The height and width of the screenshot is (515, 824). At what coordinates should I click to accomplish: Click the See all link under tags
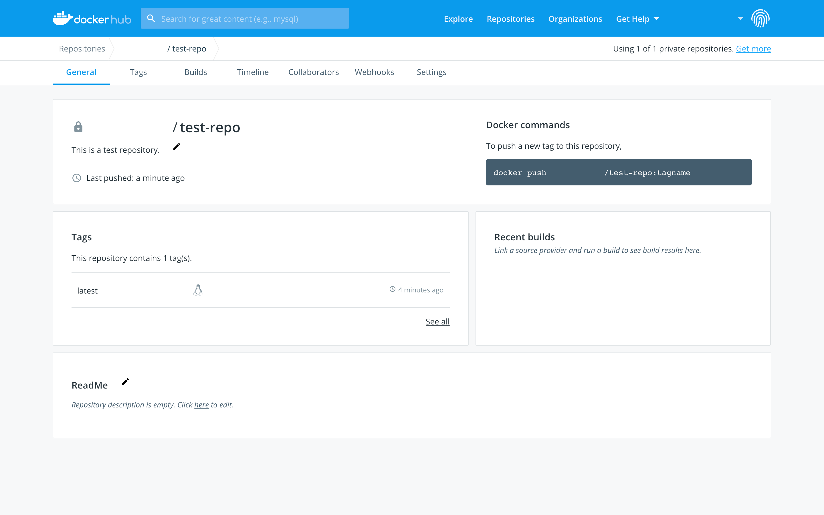pyautogui.click(x=437, y=321)
